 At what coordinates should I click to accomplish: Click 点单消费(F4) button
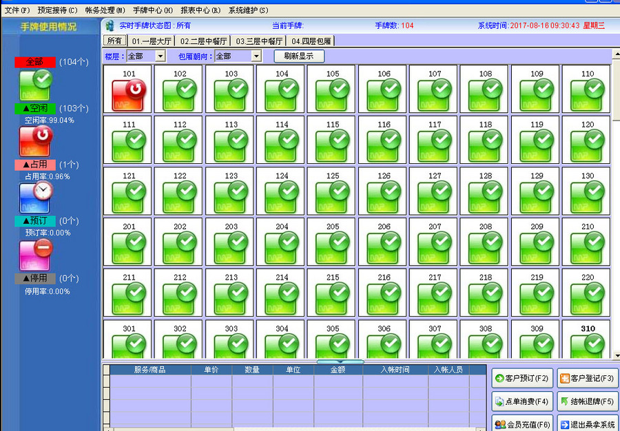click(522, 402)
